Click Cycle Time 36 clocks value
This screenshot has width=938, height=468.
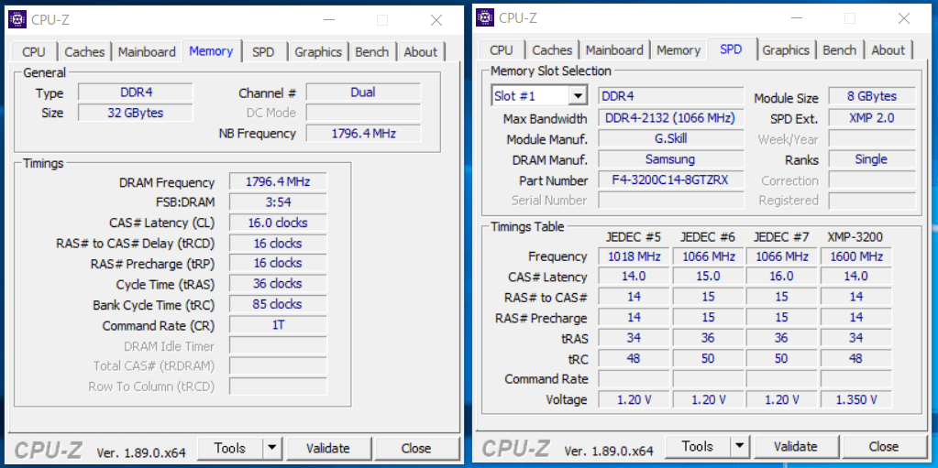point(278,284)
